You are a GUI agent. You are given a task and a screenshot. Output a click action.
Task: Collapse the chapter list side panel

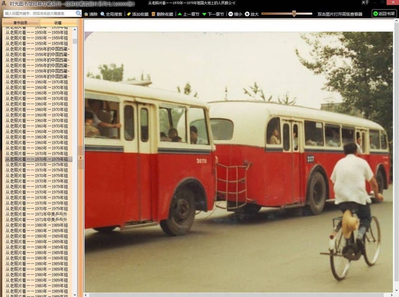point(81,158)
